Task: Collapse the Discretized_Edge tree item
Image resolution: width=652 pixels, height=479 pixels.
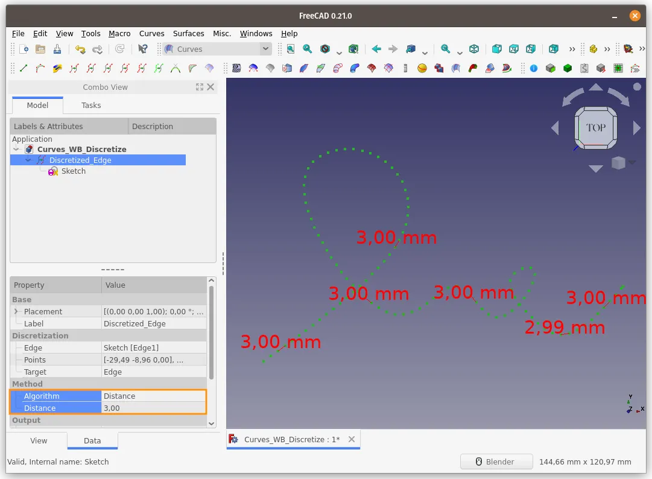Action: 28,160
